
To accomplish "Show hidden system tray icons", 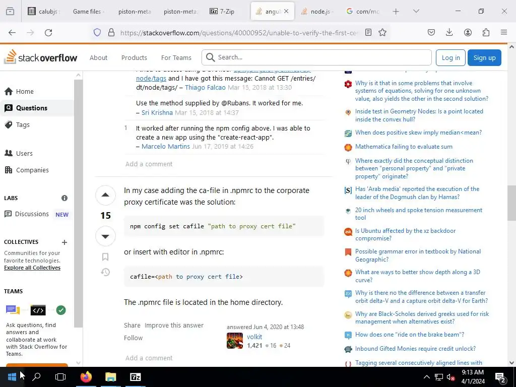I will click(426, 377).
